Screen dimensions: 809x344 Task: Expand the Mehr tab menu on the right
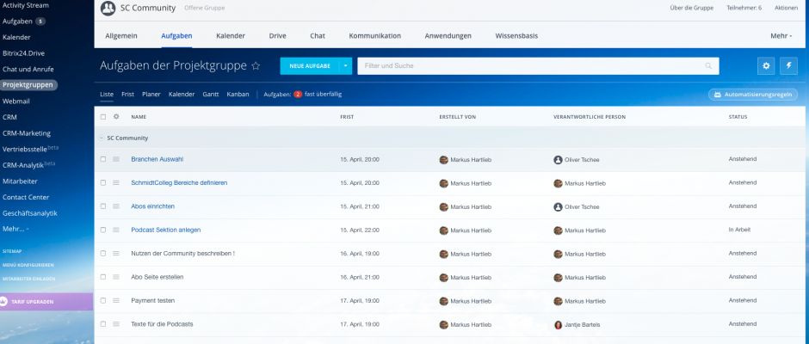[x=780, y=36]
